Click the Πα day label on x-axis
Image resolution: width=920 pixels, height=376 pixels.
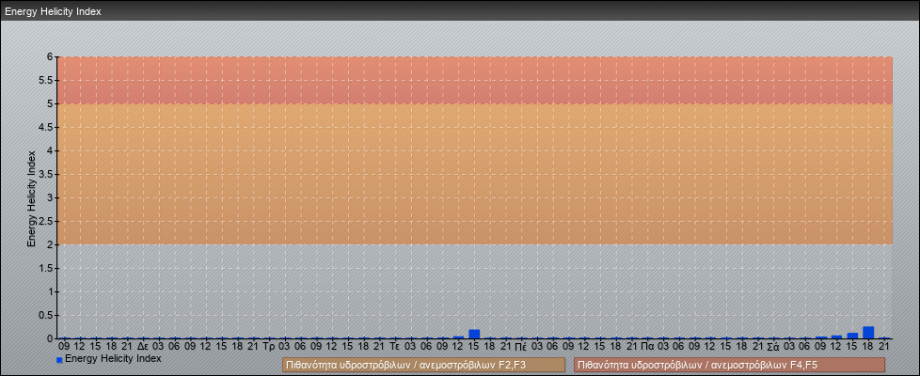(648, 346)
